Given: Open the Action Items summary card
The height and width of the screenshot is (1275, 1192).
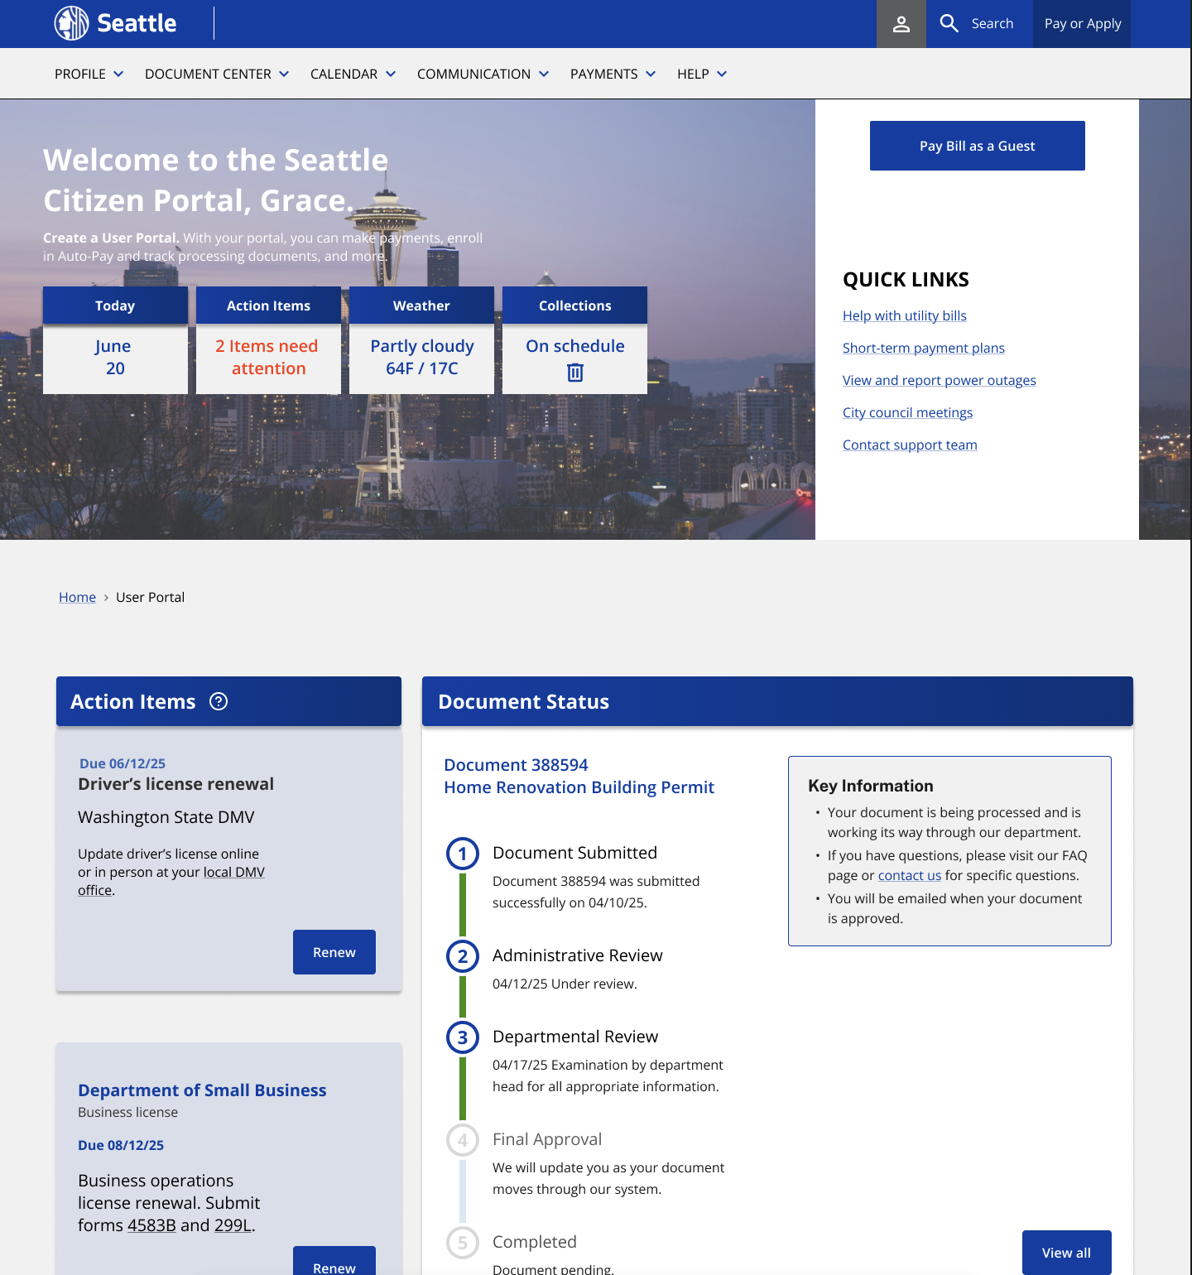Looking at the screenshot, I should [268, 340].
